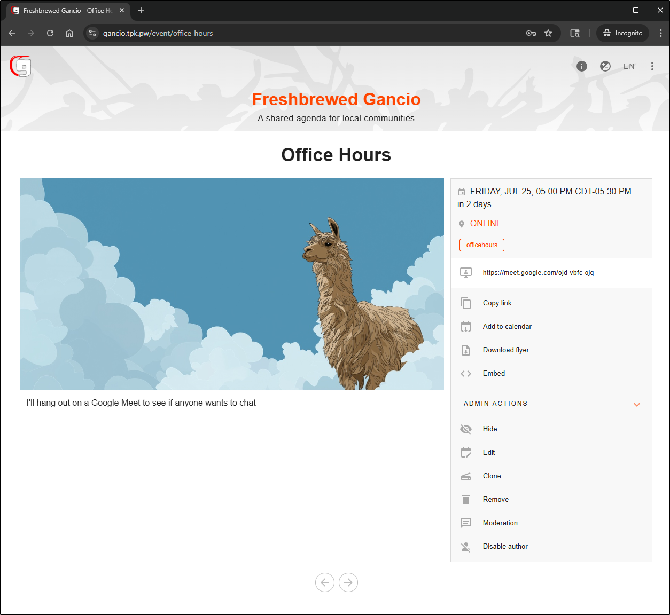Open the ONLINE location link
This screenshot has height=615, width=670.
[486, 223]
